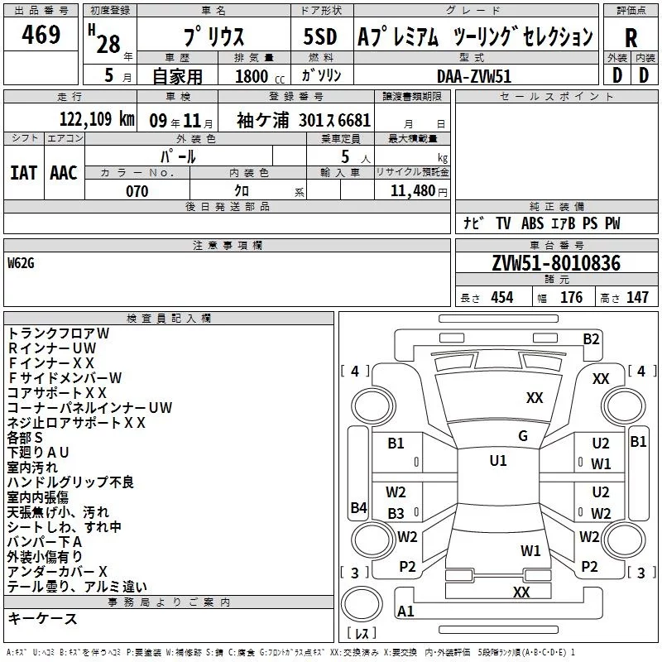Click inspector note トランクフロアW
This screenshot has width=662, height=662.
click(x=59, y=333)
